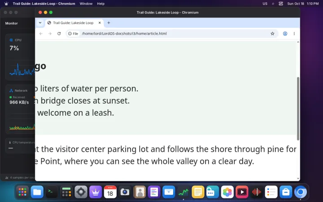Click the 966 KB/s received value in Monitor

point(19,102)
